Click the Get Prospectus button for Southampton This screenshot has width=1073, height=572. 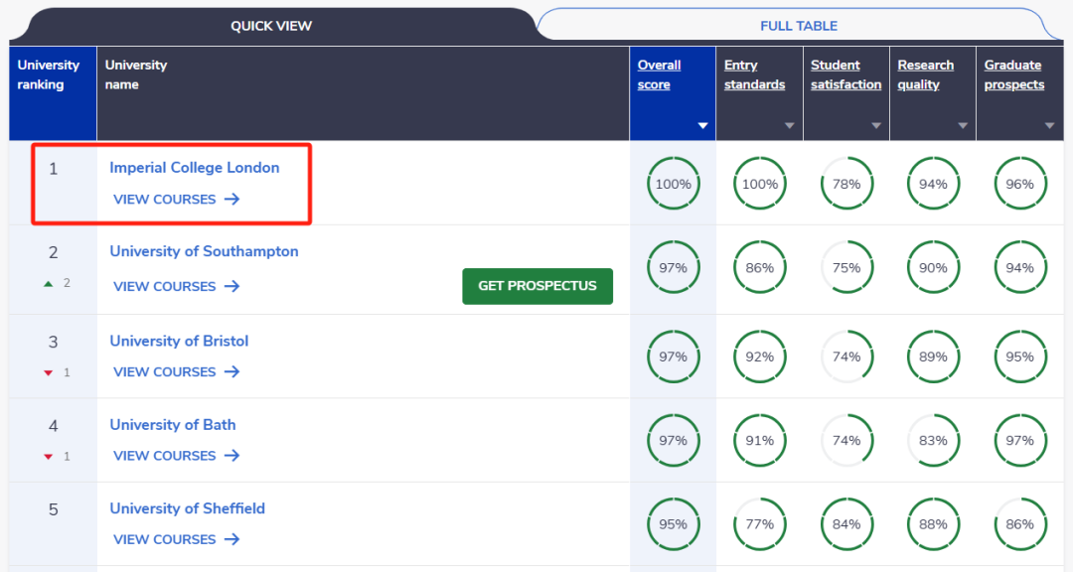537,286
